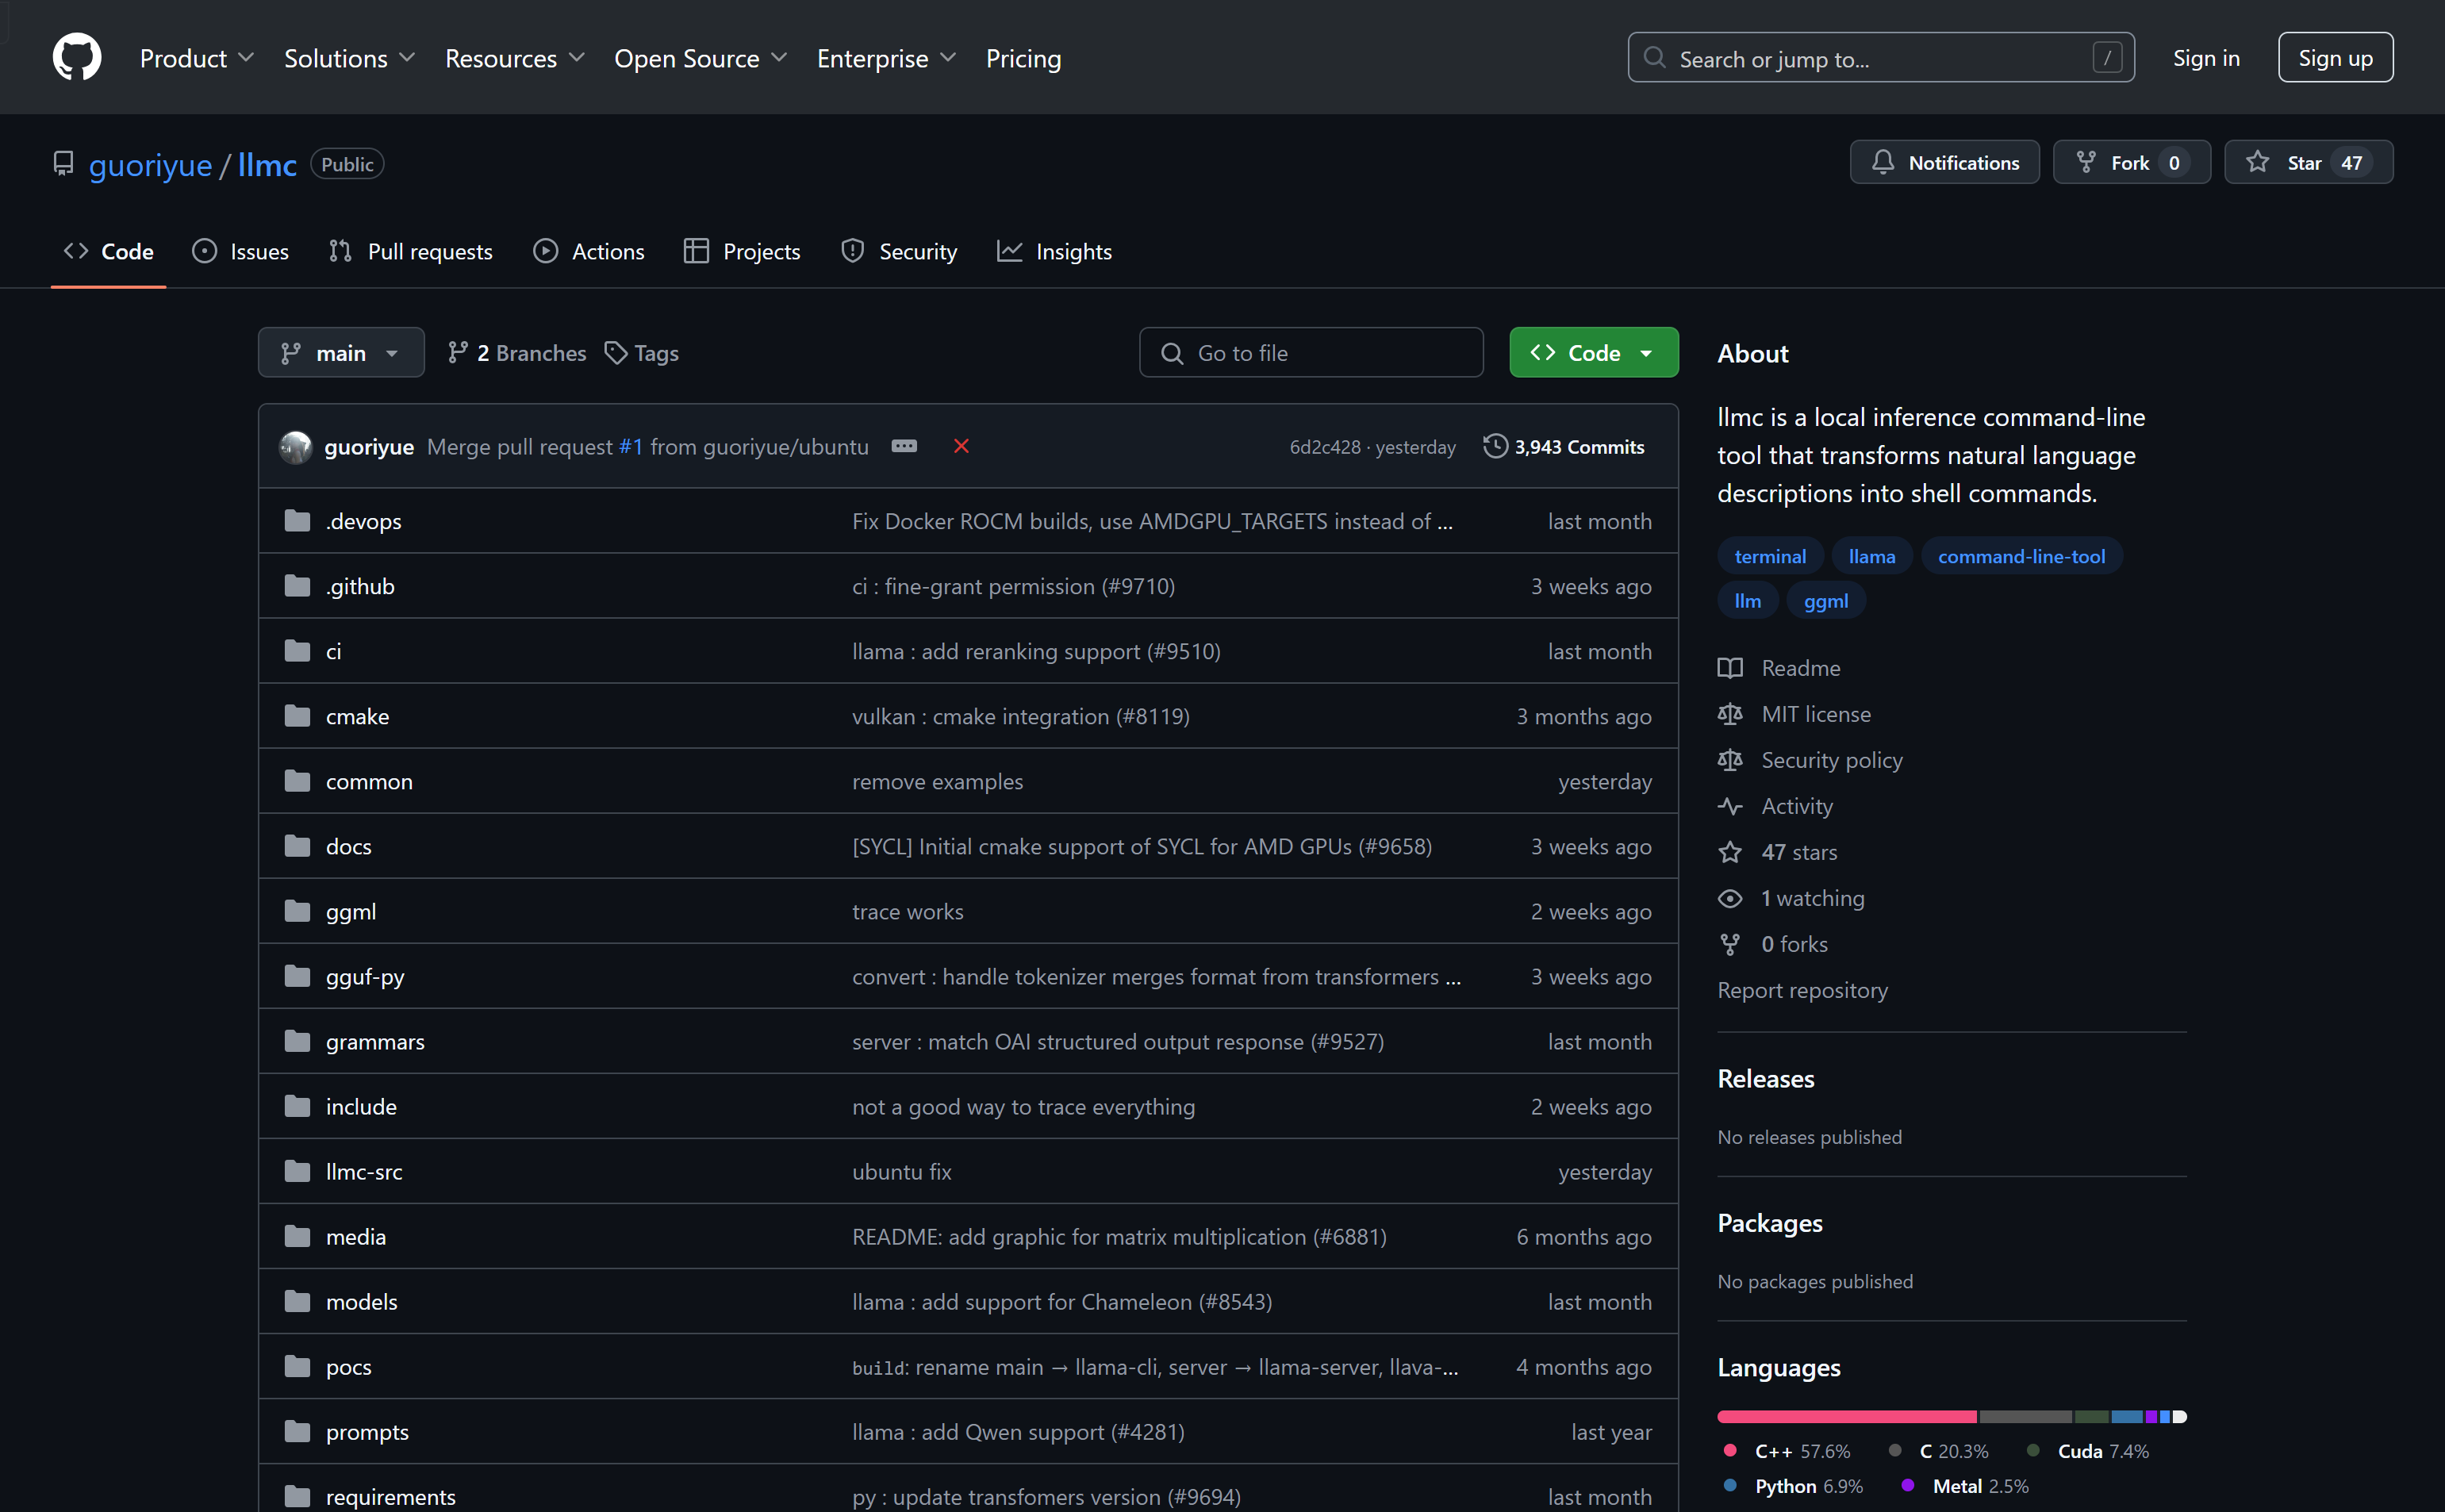Click the MIT license scale icon
Viewport: 2445px width, 1512px height.
click(x=1730, y=714)
